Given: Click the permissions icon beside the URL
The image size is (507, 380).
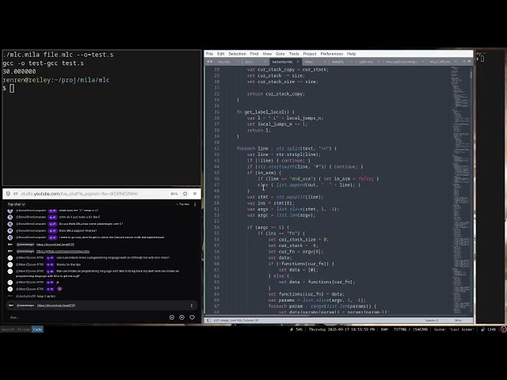Looking at the screenshot, I should coord(15,193).
